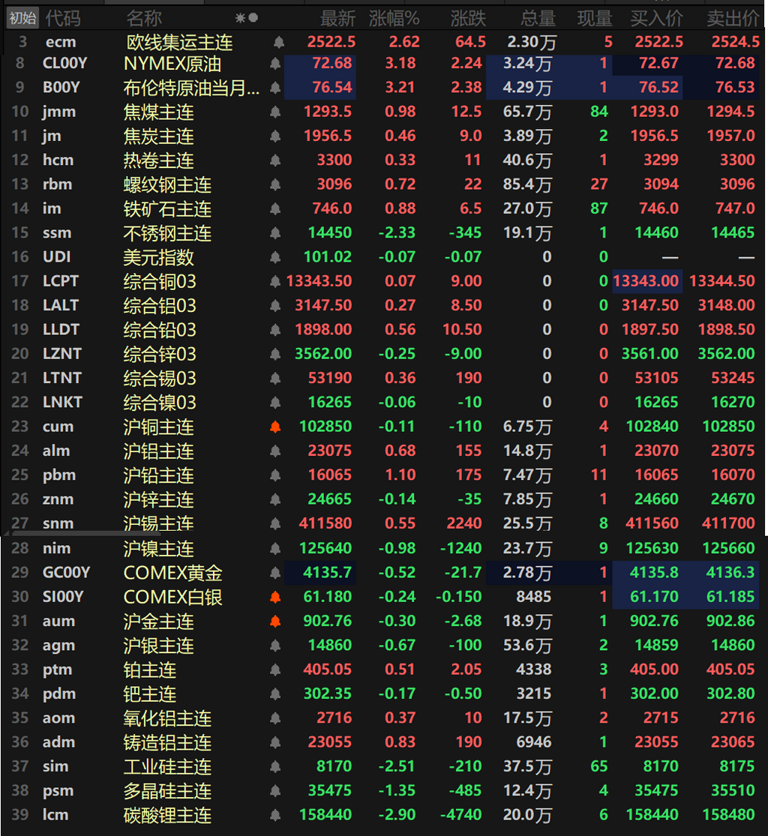Select the ecm contract code

(x=61, y=42)
